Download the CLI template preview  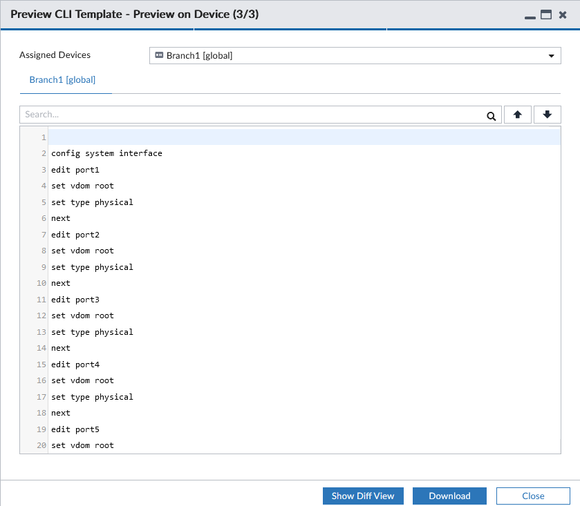pos(449,496)
